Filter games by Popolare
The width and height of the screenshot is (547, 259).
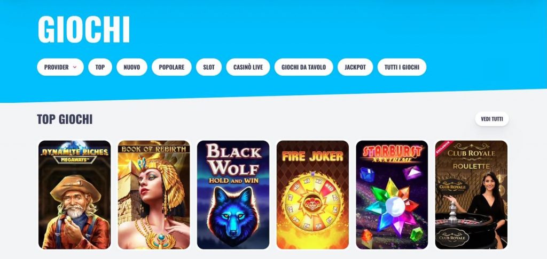(x=171, y=67)
